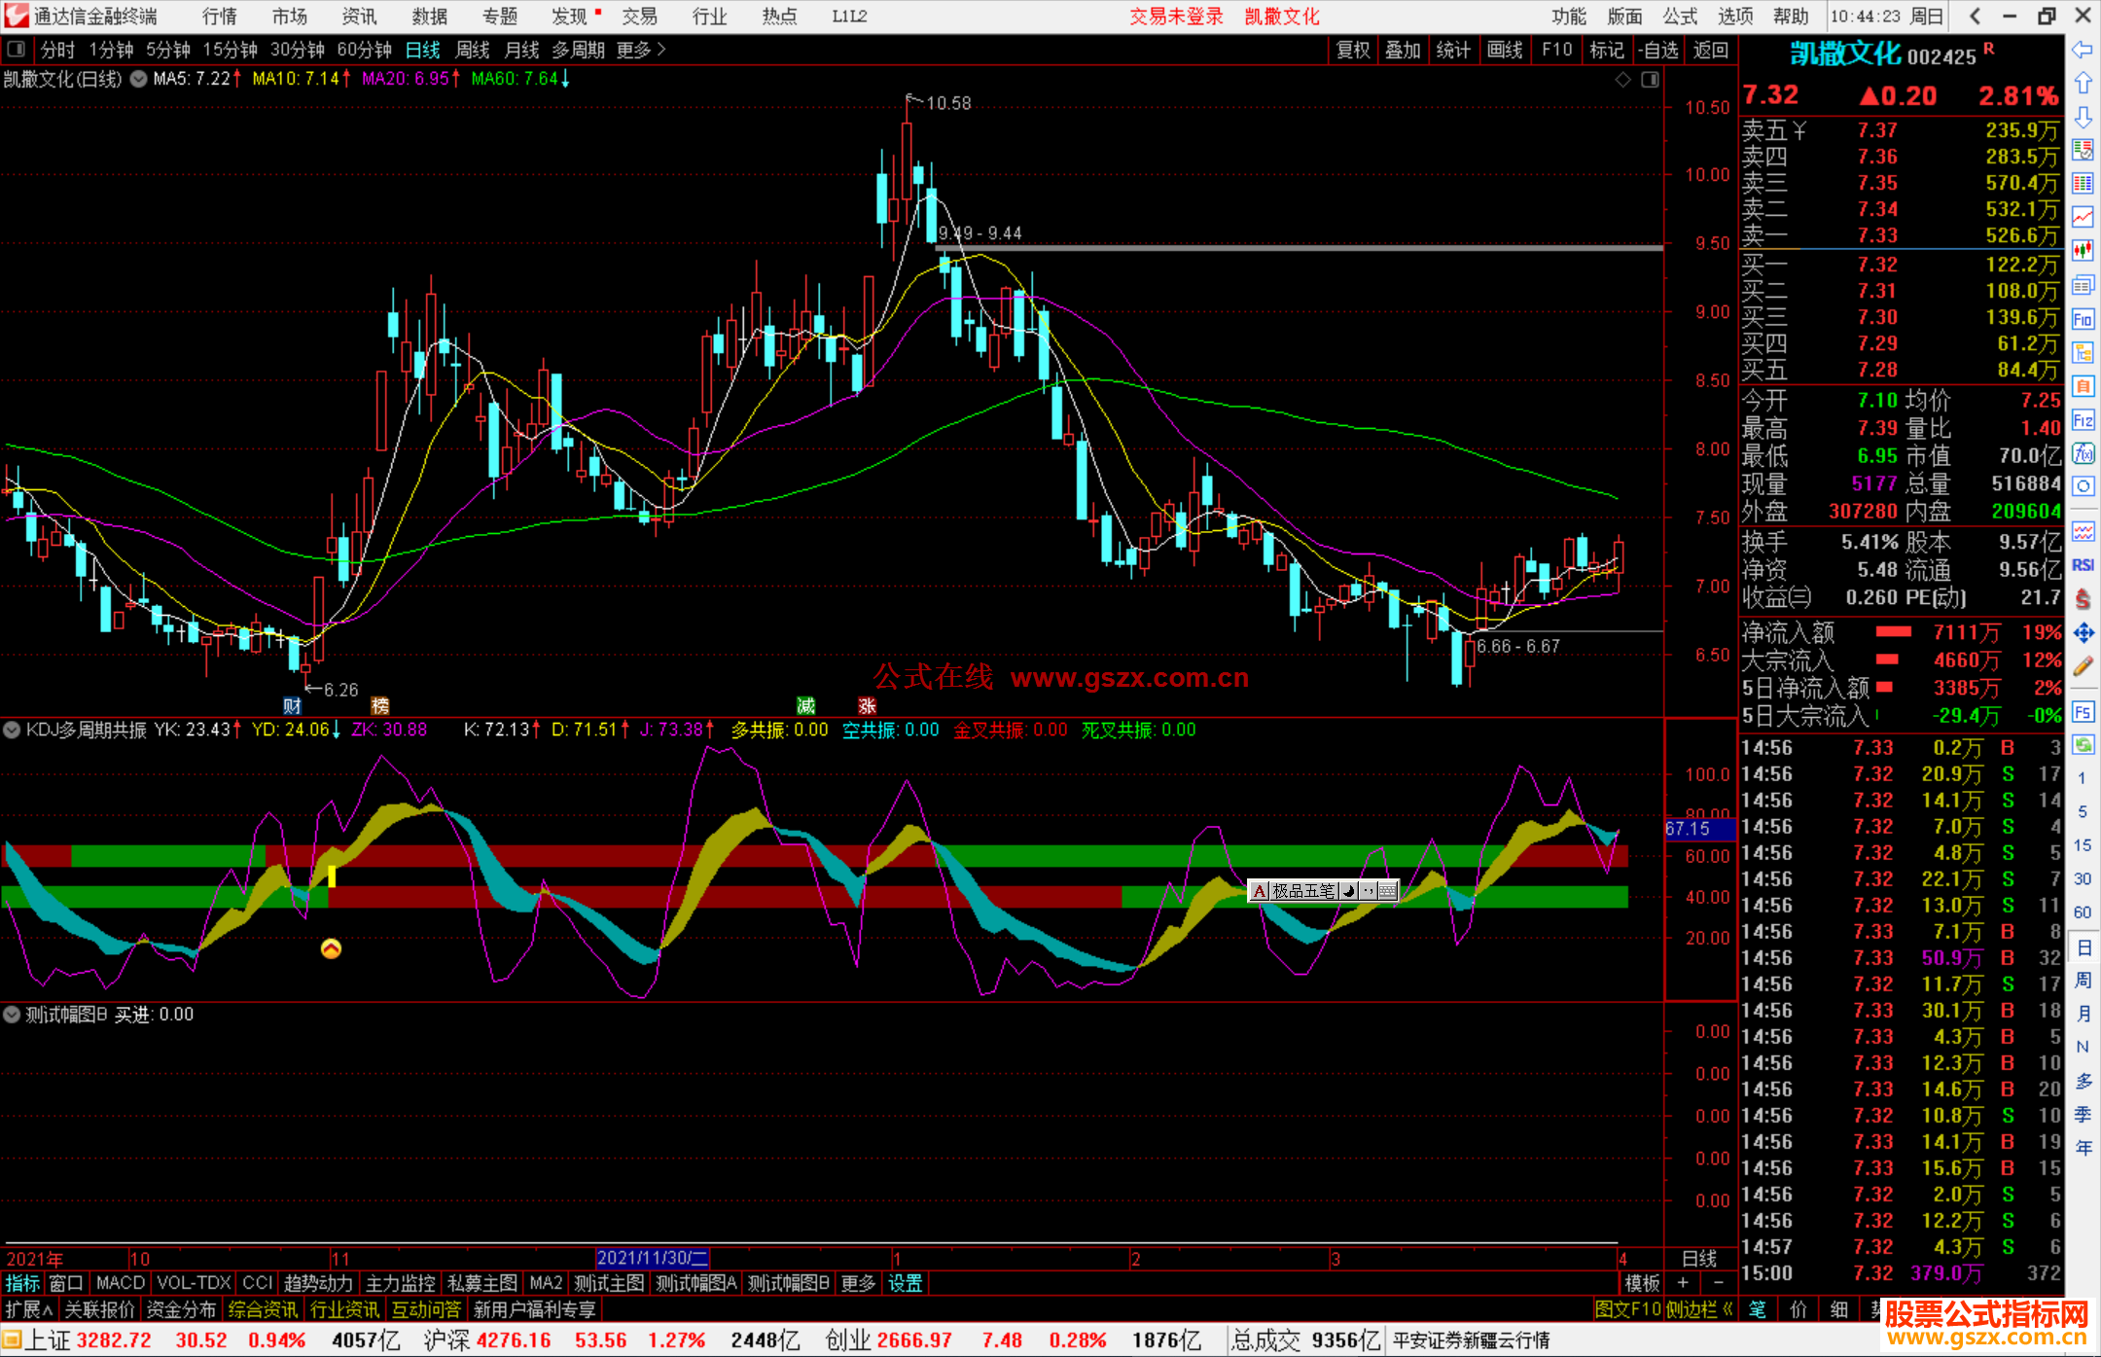Switch to the 60分钟 period
Image resolution: width=2101 pixels, height=1357 pixels.
point(365,50)
